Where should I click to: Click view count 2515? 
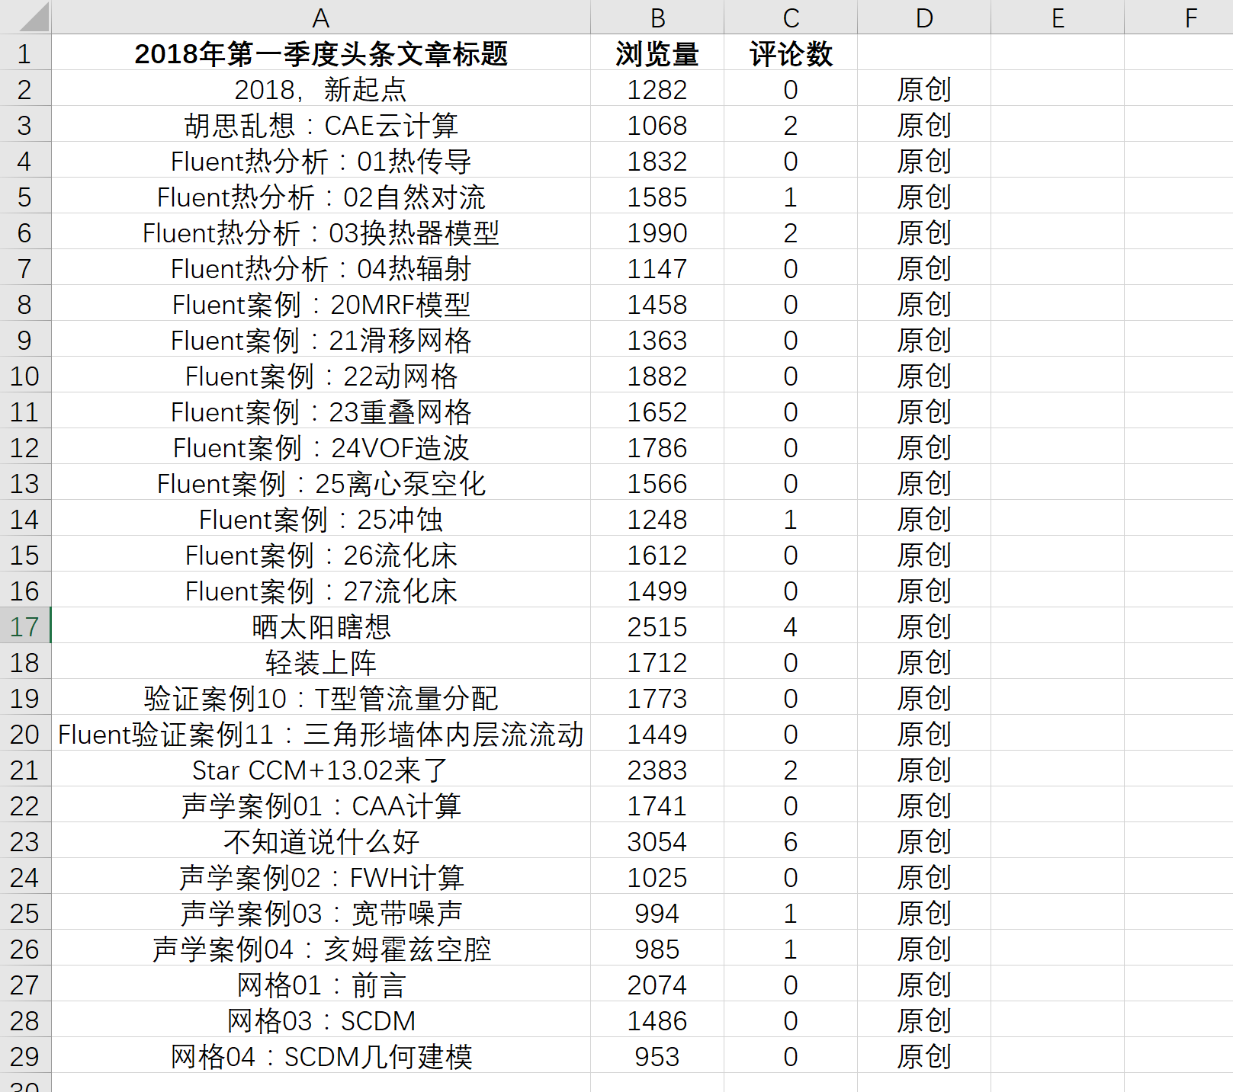pos(657,626)
